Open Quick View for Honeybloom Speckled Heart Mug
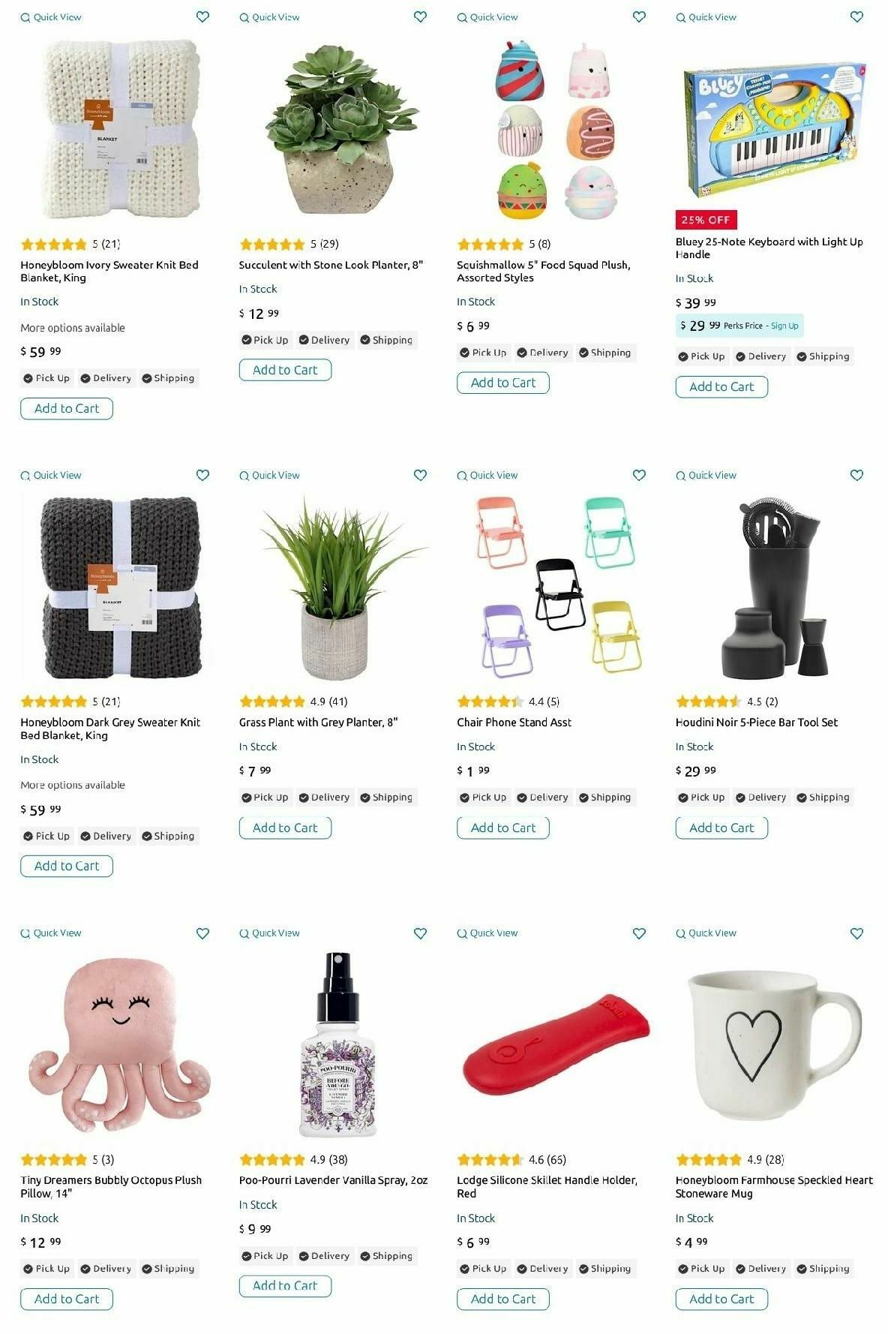The width and height of the screenshot is (888, 1334). (706, 933)
